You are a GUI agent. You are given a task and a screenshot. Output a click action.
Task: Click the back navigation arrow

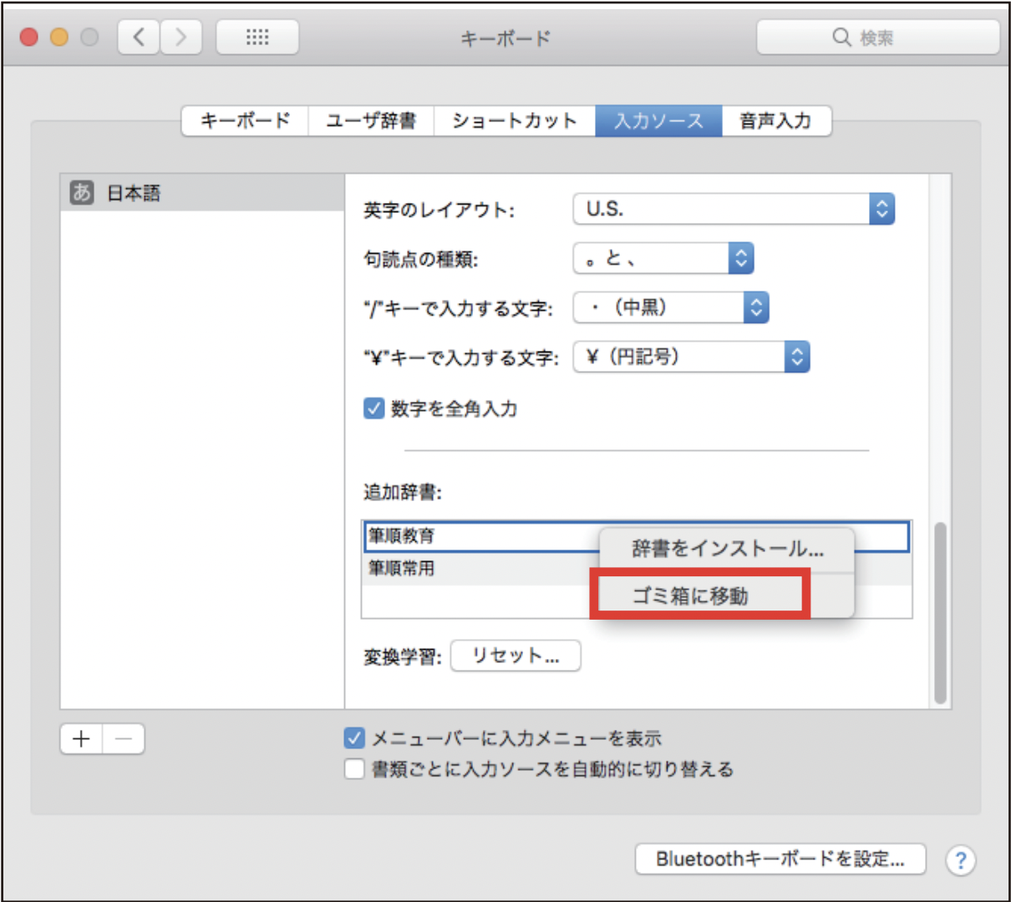[138, 36]
